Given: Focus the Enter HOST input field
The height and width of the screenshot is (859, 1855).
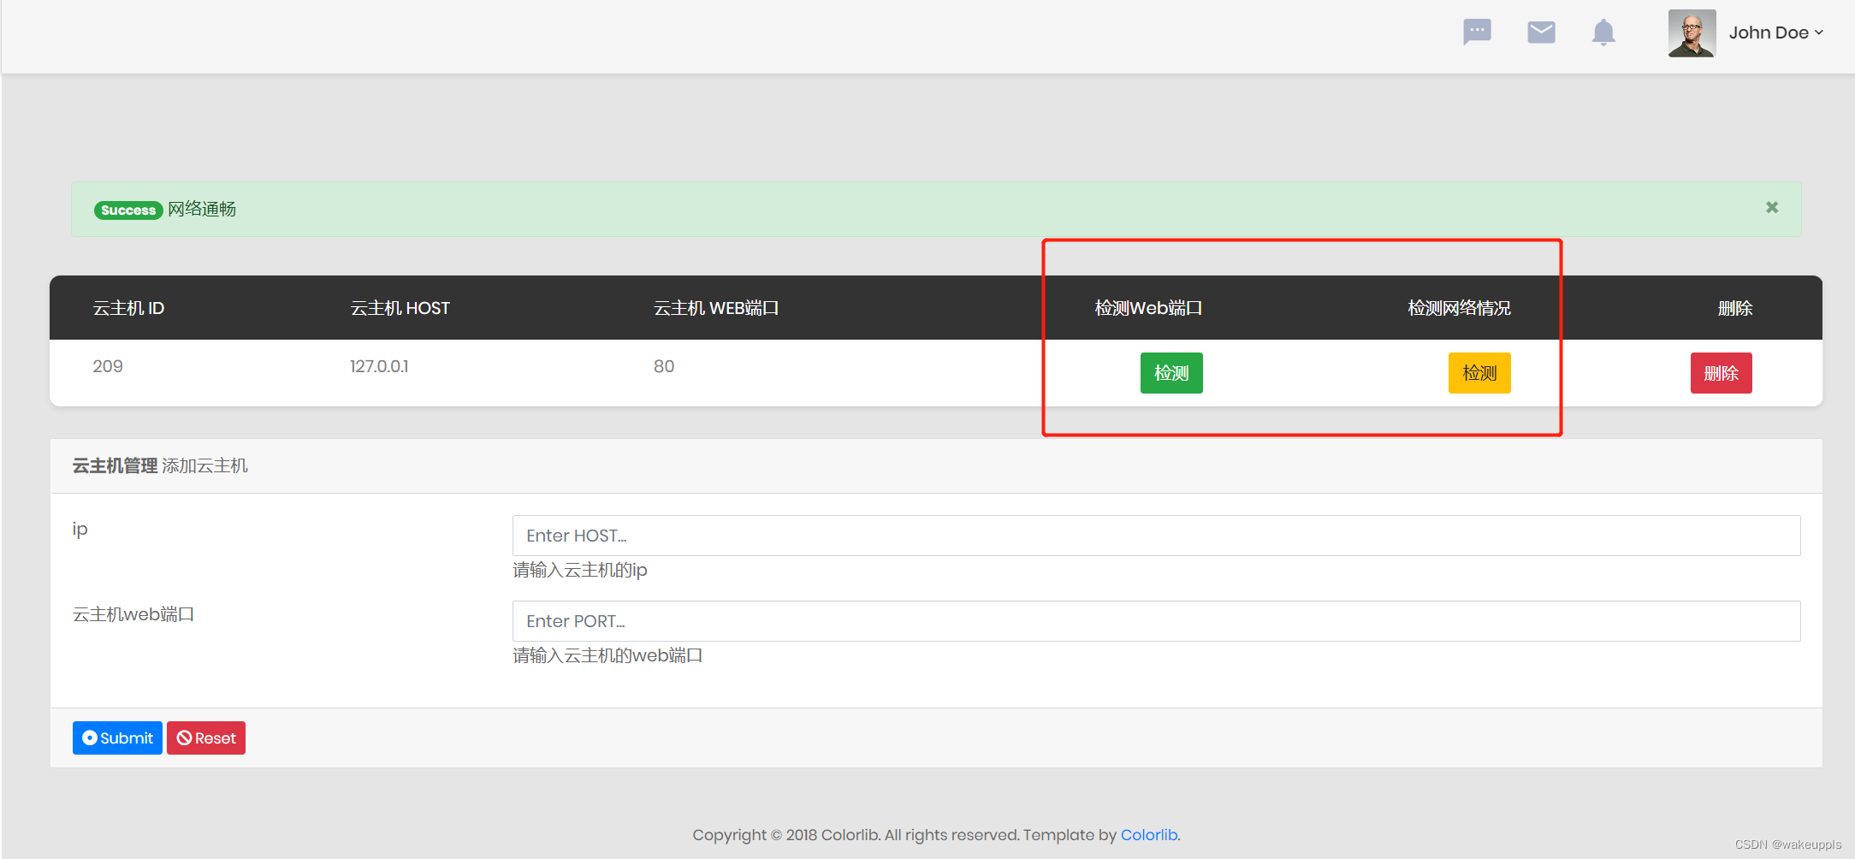Looking at the screenshot, I should (x=1156, y=536).
